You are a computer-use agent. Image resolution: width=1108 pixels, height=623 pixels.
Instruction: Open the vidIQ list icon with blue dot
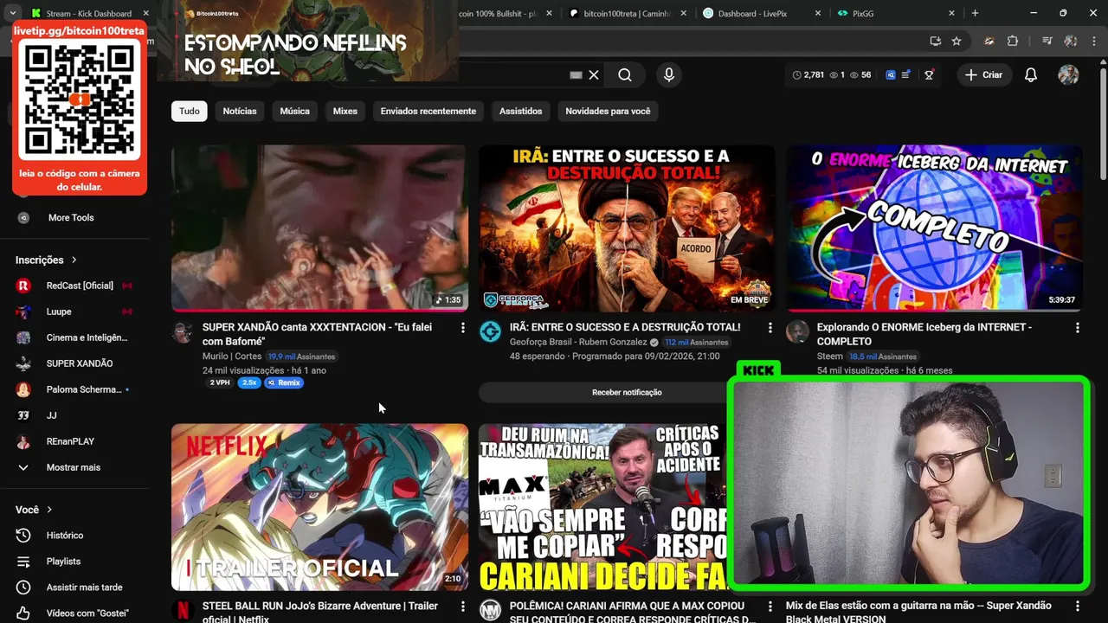coord(905,75)
